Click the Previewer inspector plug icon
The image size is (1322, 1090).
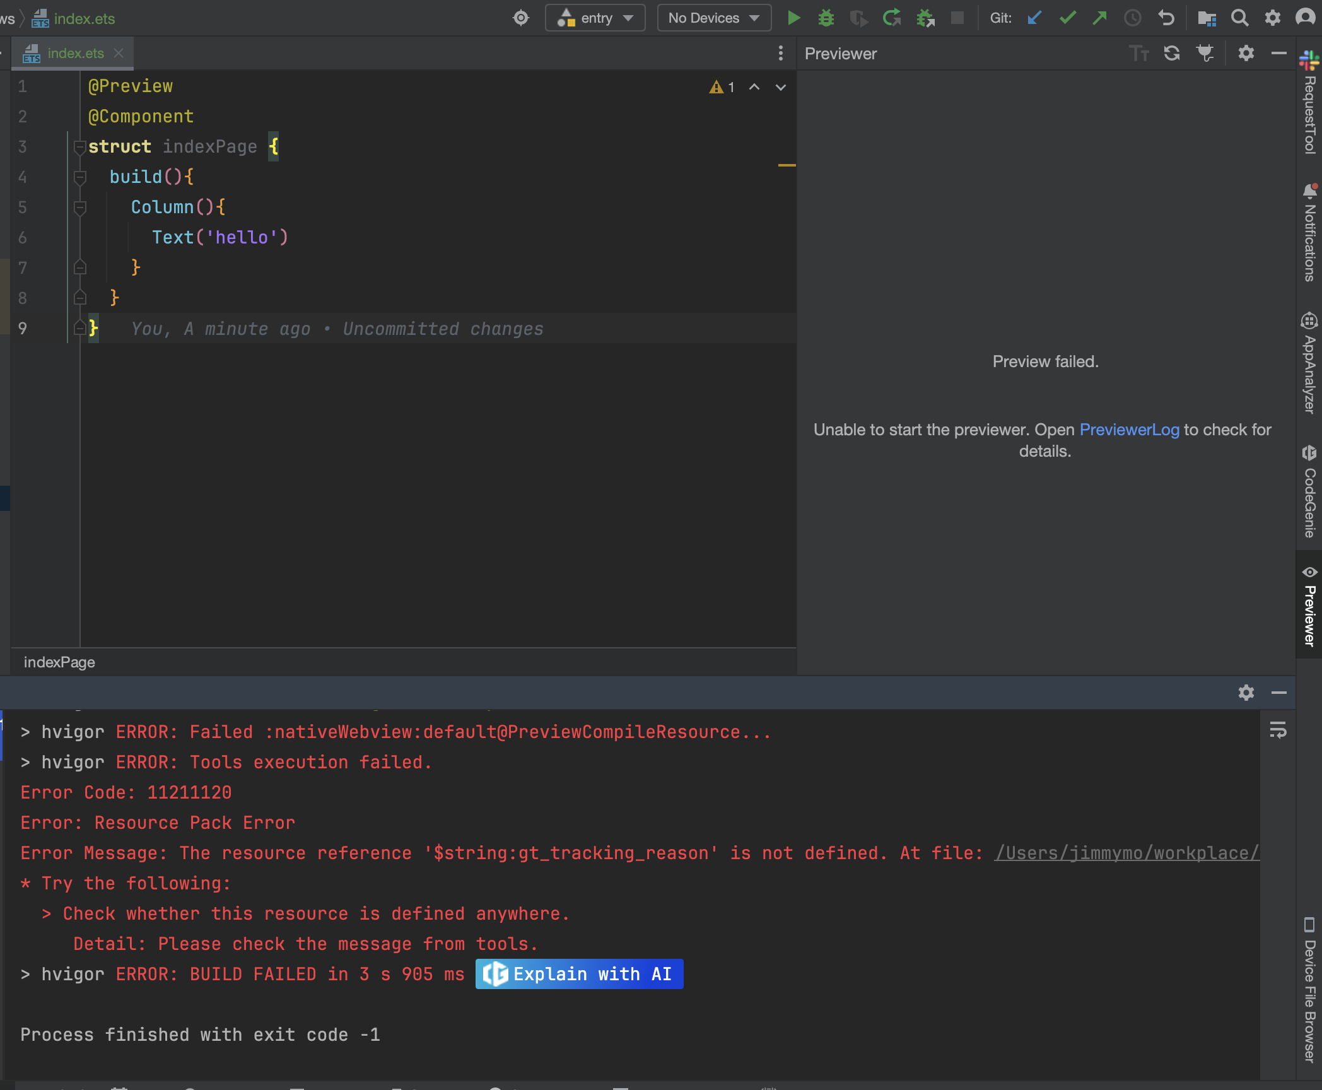(1205, 54)
